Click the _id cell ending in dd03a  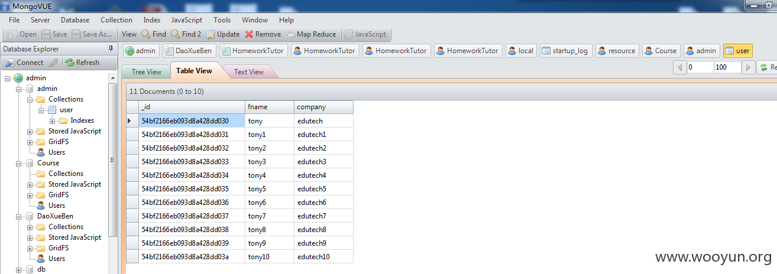[192, 257]
